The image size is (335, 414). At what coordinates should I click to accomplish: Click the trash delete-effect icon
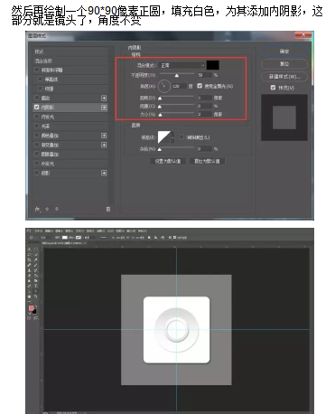(x=108, y=209)
